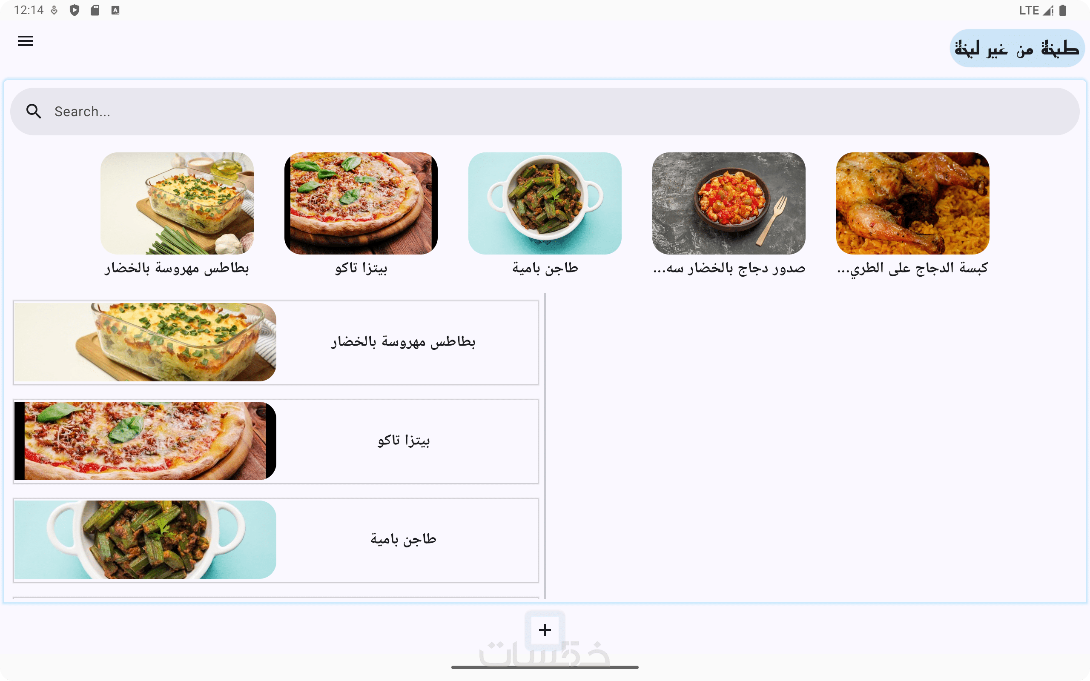Click the shield status bar icon

pos(75,10)
